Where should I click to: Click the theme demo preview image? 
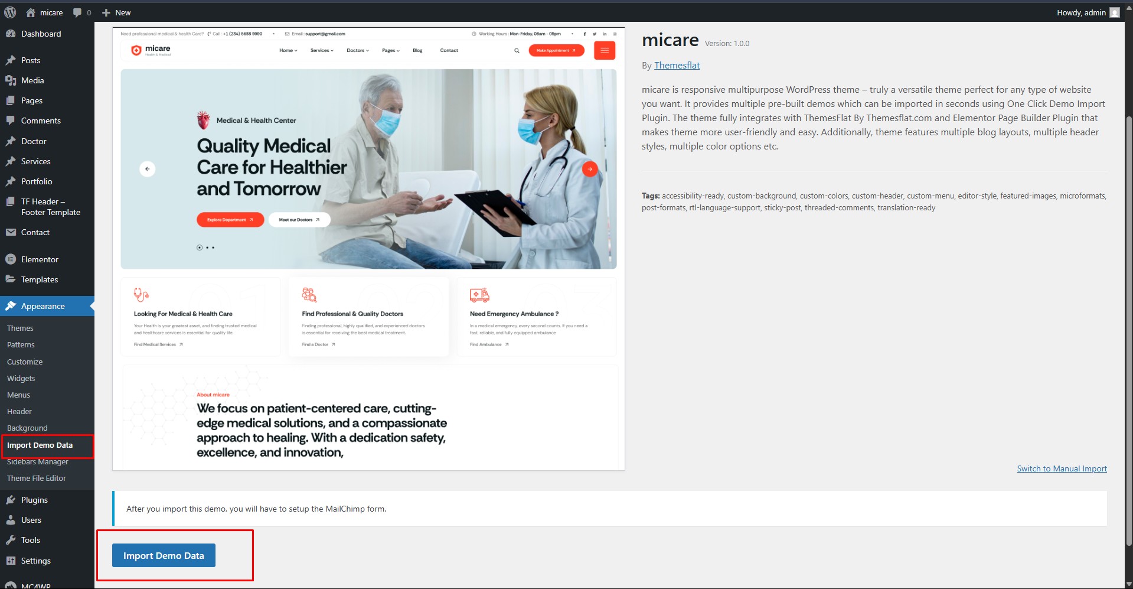[x=368, y=249]
